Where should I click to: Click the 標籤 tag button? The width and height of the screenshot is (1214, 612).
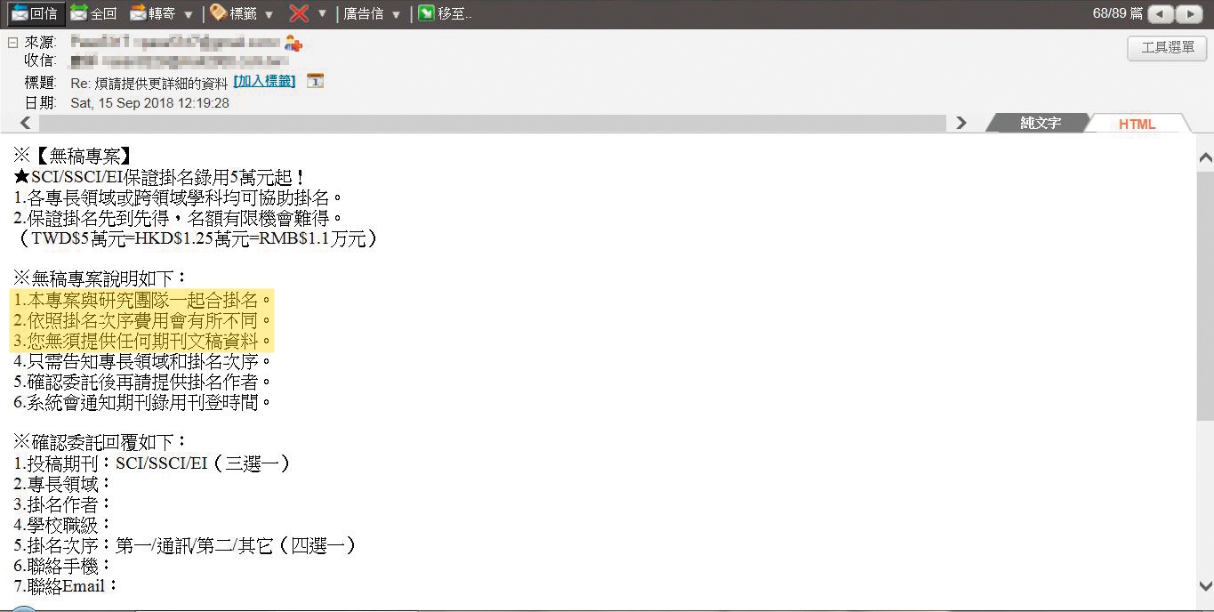click(234, 13)
